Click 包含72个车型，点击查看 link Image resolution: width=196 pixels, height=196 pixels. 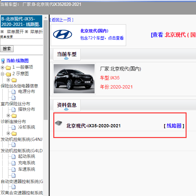point(102,38)
